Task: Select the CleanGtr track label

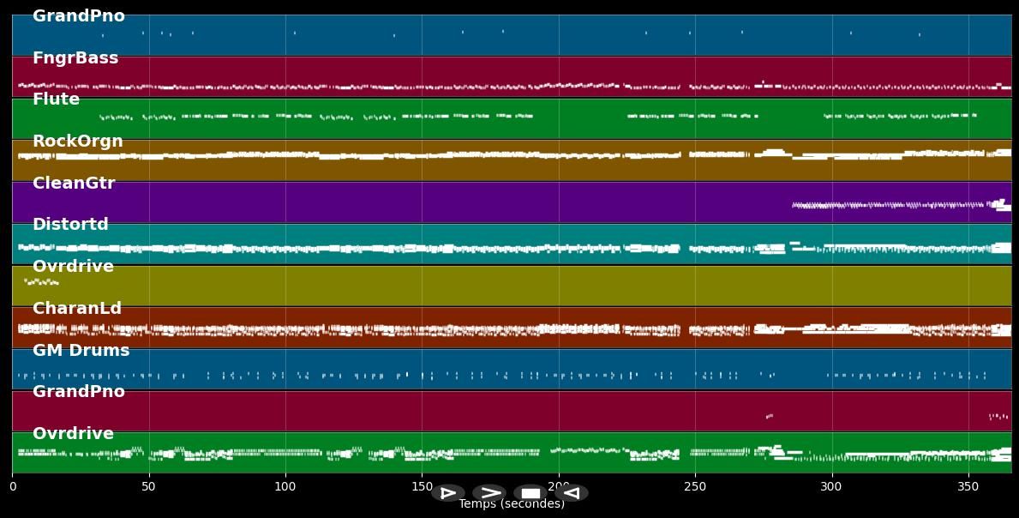Action: 74,184
